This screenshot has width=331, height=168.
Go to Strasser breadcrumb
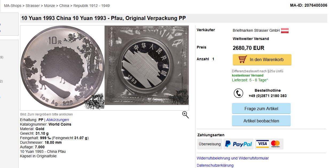tap(33, 6)
